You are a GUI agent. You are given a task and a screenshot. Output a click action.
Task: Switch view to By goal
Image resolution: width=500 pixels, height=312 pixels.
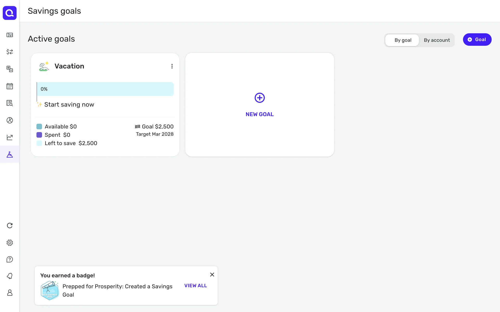[403, 40]
